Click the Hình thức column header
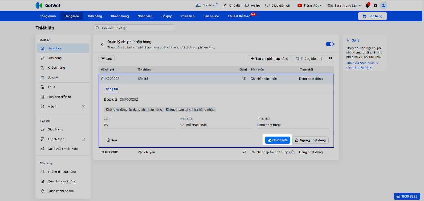The image size is (424, 201). [258, 70]
